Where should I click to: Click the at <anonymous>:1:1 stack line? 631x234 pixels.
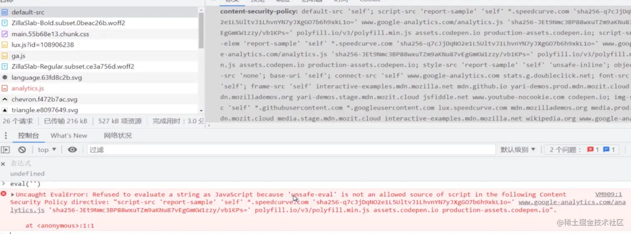60,226
